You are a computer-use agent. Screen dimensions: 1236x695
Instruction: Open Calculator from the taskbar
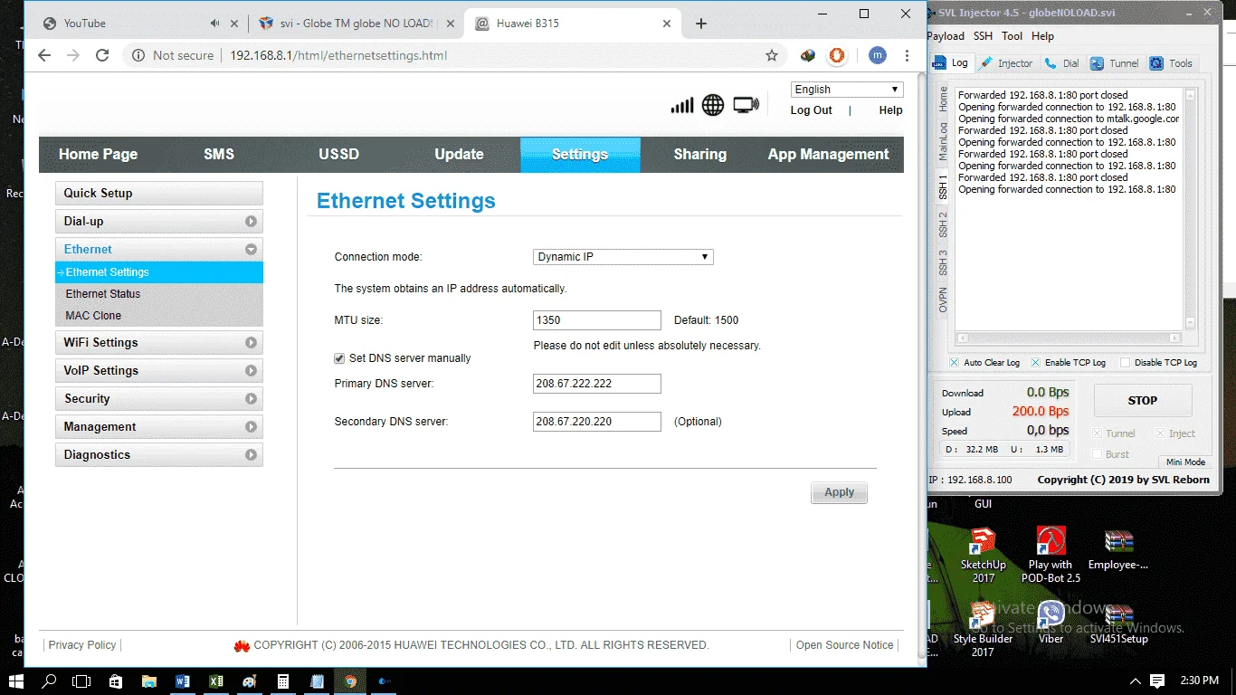click(282, 681)
